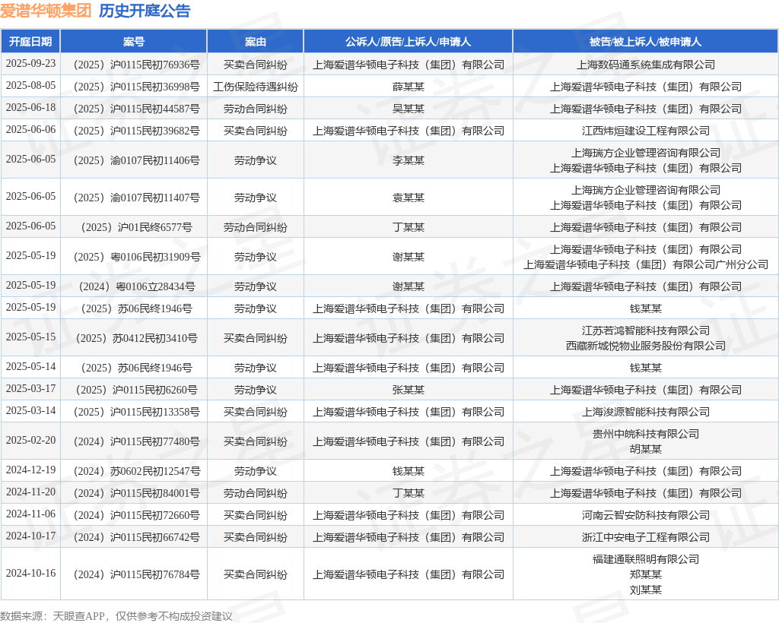This screenshot has height=623, width=779.
Task: Click defendant 河南云智安防科技有限公司
Action: click(645, 515)
